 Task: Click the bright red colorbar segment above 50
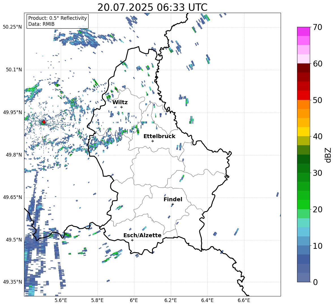coord(303,95)
